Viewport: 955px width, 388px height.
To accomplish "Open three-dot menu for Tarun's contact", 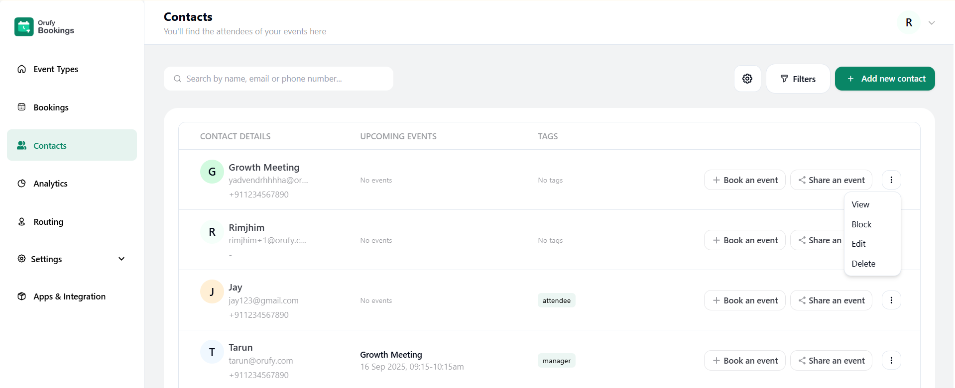I will coord(891,361).
